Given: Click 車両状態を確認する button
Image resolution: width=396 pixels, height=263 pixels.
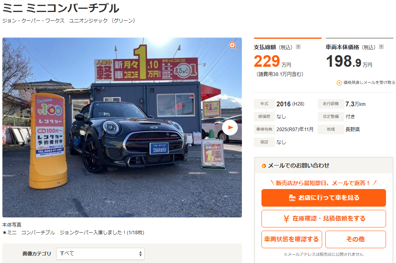Looking at the screenshot, I should click(292, 239).
